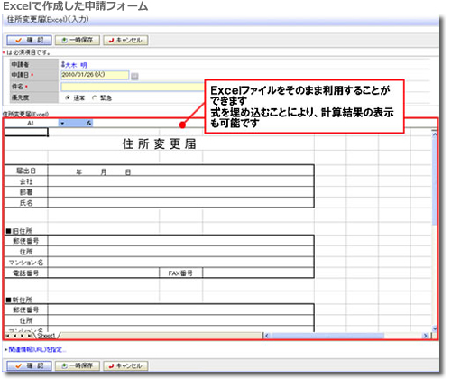Select the FAX番号 label cell
The image size is (451, 379).
180,273
